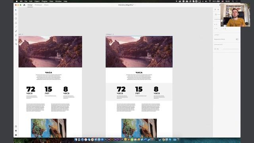Image resolution: width=254 pixels, height=143 pixels.
Task: Select the hero mountain image on left artboard
Action: pyautogui.click(x=50, y=52)
